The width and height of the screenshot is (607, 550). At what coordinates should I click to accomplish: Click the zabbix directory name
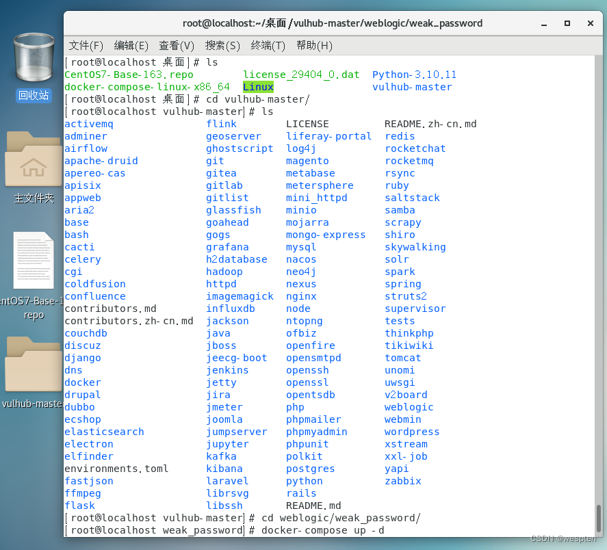[x=402, y=481]
